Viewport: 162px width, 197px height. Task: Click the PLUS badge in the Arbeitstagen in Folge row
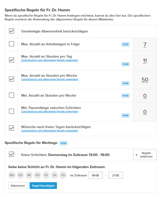pyautogui.click(x=125, y=45)
